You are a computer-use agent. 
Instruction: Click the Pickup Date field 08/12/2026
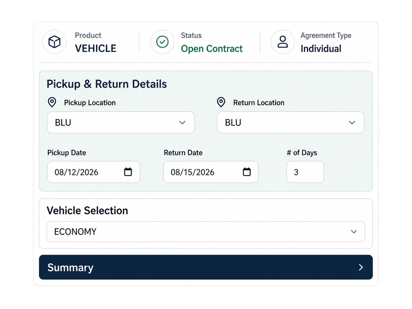coord(94,172)
